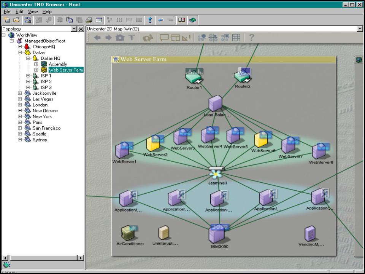
Task: Click the grid icon in map toolbar
Action: [236, 38]
